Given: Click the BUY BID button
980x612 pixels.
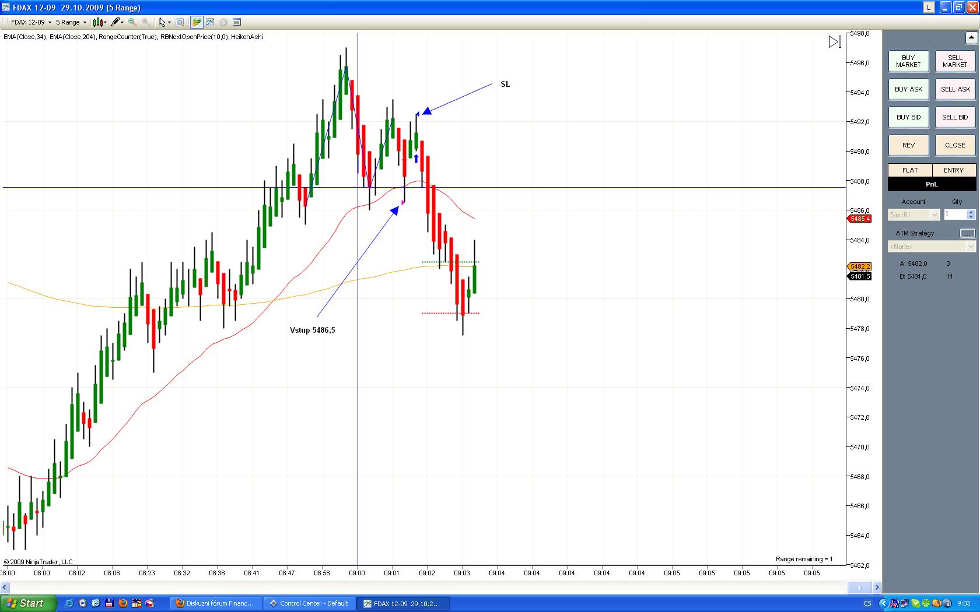Looking at the screenshot, I should pos(908,117).
